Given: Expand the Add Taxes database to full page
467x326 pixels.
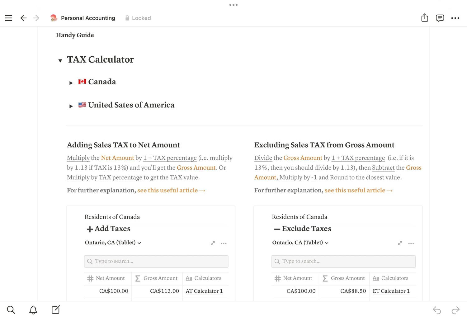Looking at the screenshot, I should pyautogui.click(x=213, y=243).
